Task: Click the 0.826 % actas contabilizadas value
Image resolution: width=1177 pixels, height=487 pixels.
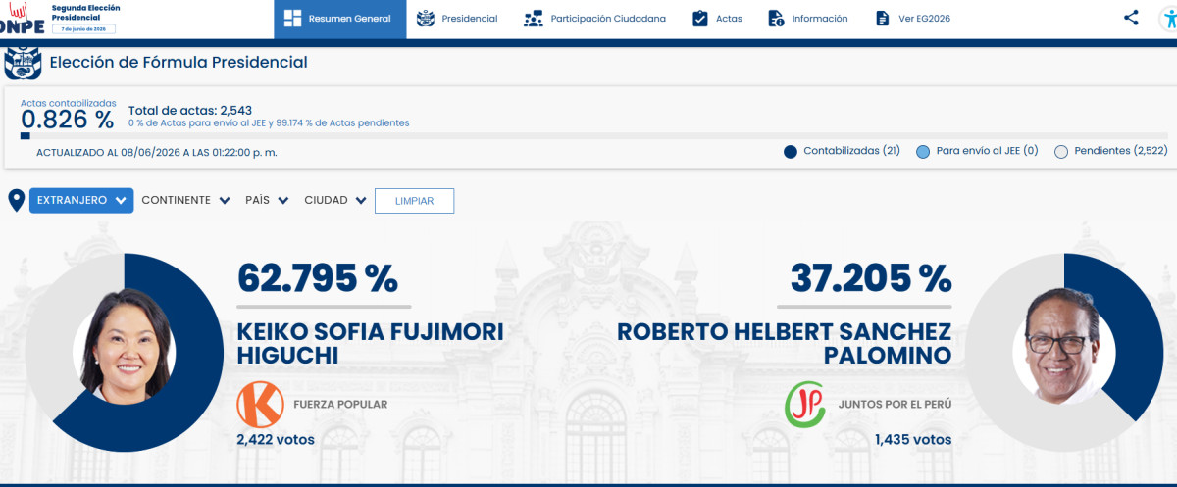Action: [67, 121]
